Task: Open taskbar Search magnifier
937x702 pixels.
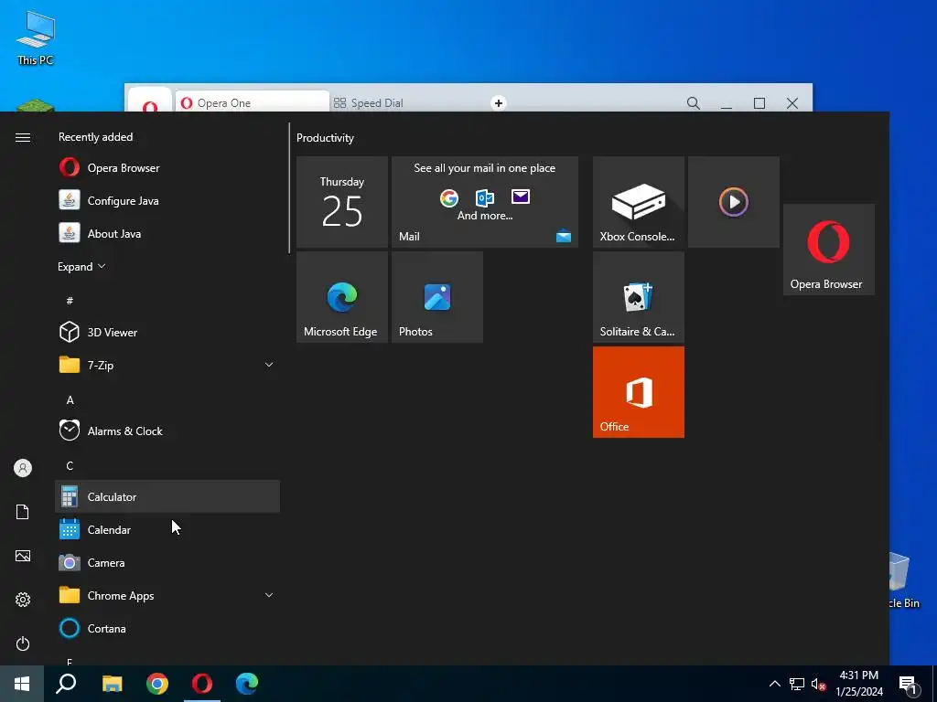Action: 66,684
